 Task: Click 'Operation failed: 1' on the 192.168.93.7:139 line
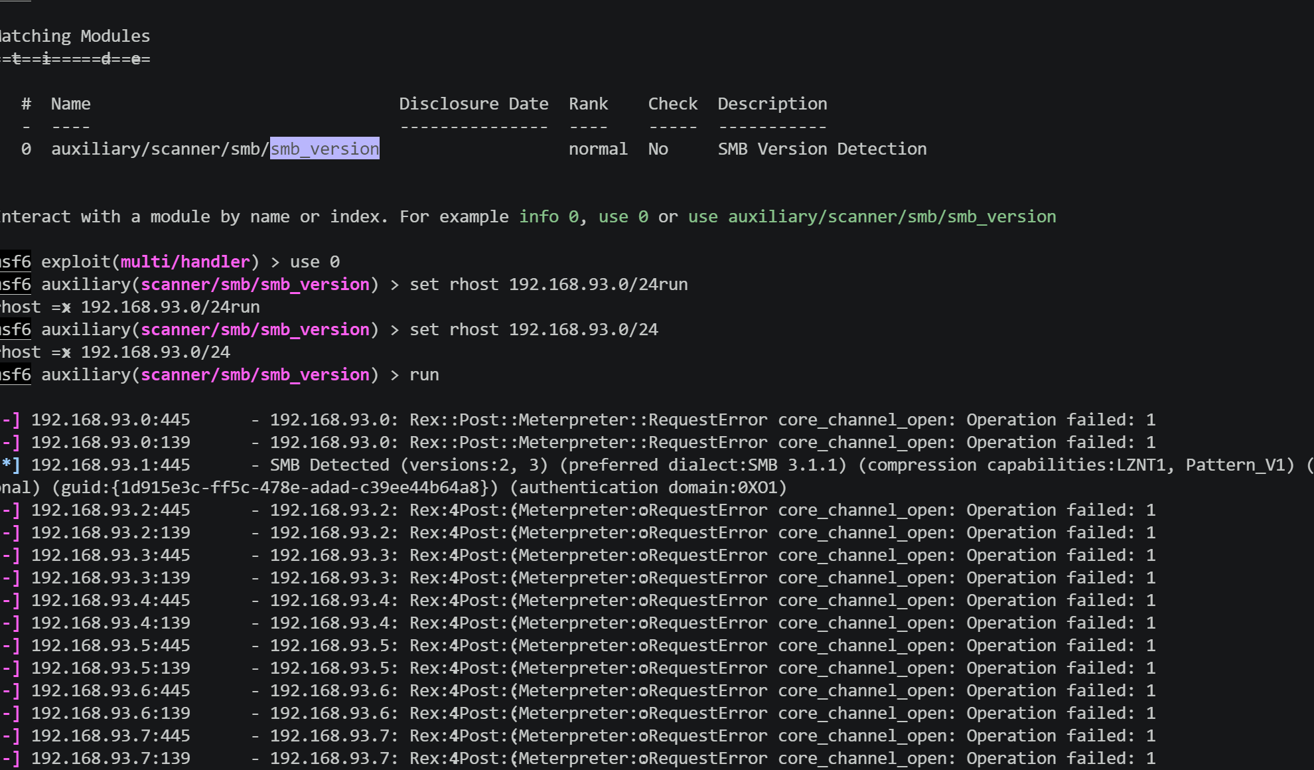(1061, 758)
